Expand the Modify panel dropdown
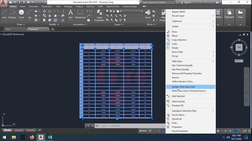This screenshot has width=252, height=141. [54, 24]
